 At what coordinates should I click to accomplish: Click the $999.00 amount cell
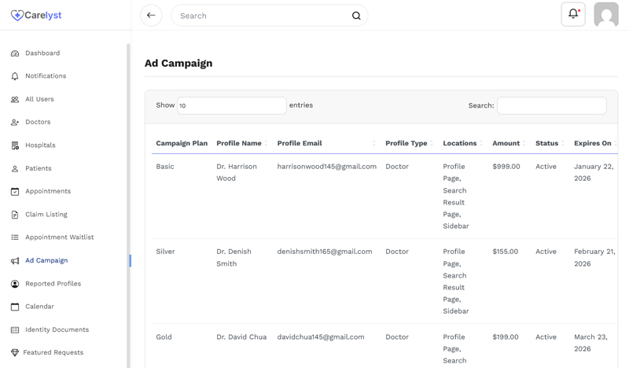506,167
